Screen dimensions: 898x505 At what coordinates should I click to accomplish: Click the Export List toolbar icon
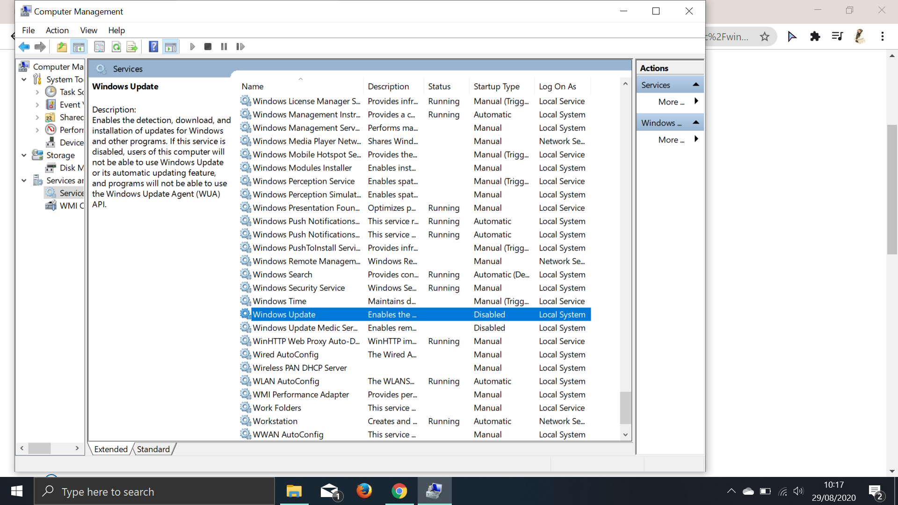pyautogui.click(x=132, y=47)
